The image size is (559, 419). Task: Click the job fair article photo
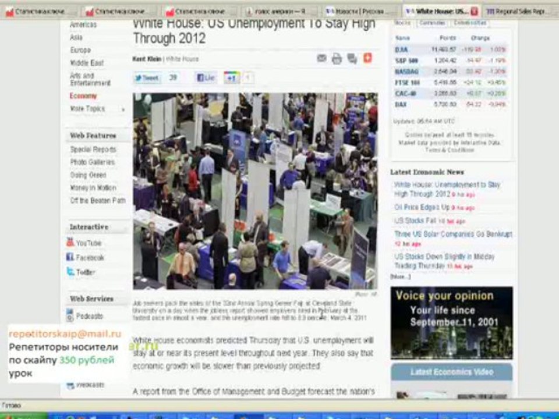[255, 191]
